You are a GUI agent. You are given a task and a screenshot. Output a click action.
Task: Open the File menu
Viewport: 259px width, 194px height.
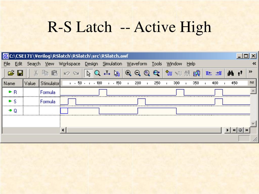tap(7, 64)
